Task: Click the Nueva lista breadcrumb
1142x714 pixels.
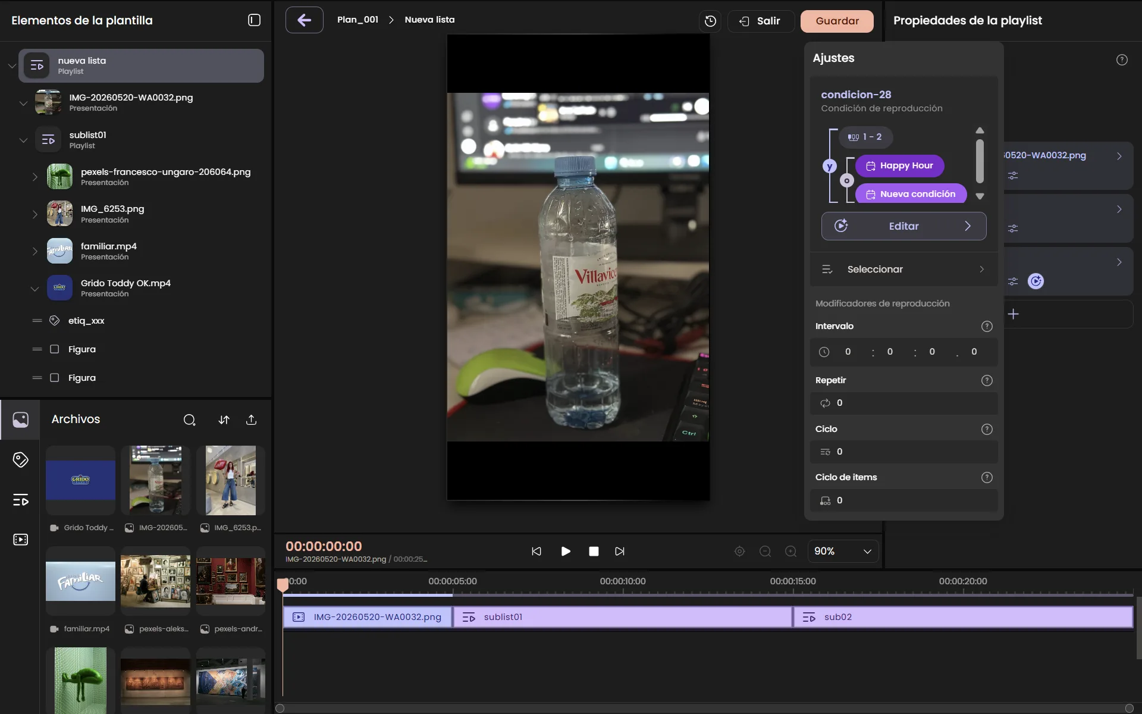Action: coord(429,20)
